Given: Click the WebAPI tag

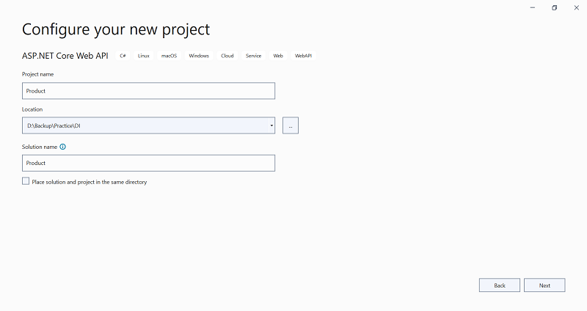Looking at the screenshot, I should (304, 56).
